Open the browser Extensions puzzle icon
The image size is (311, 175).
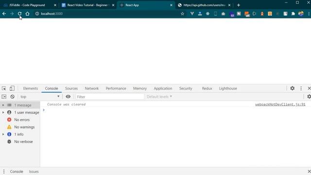coord(293,14)
